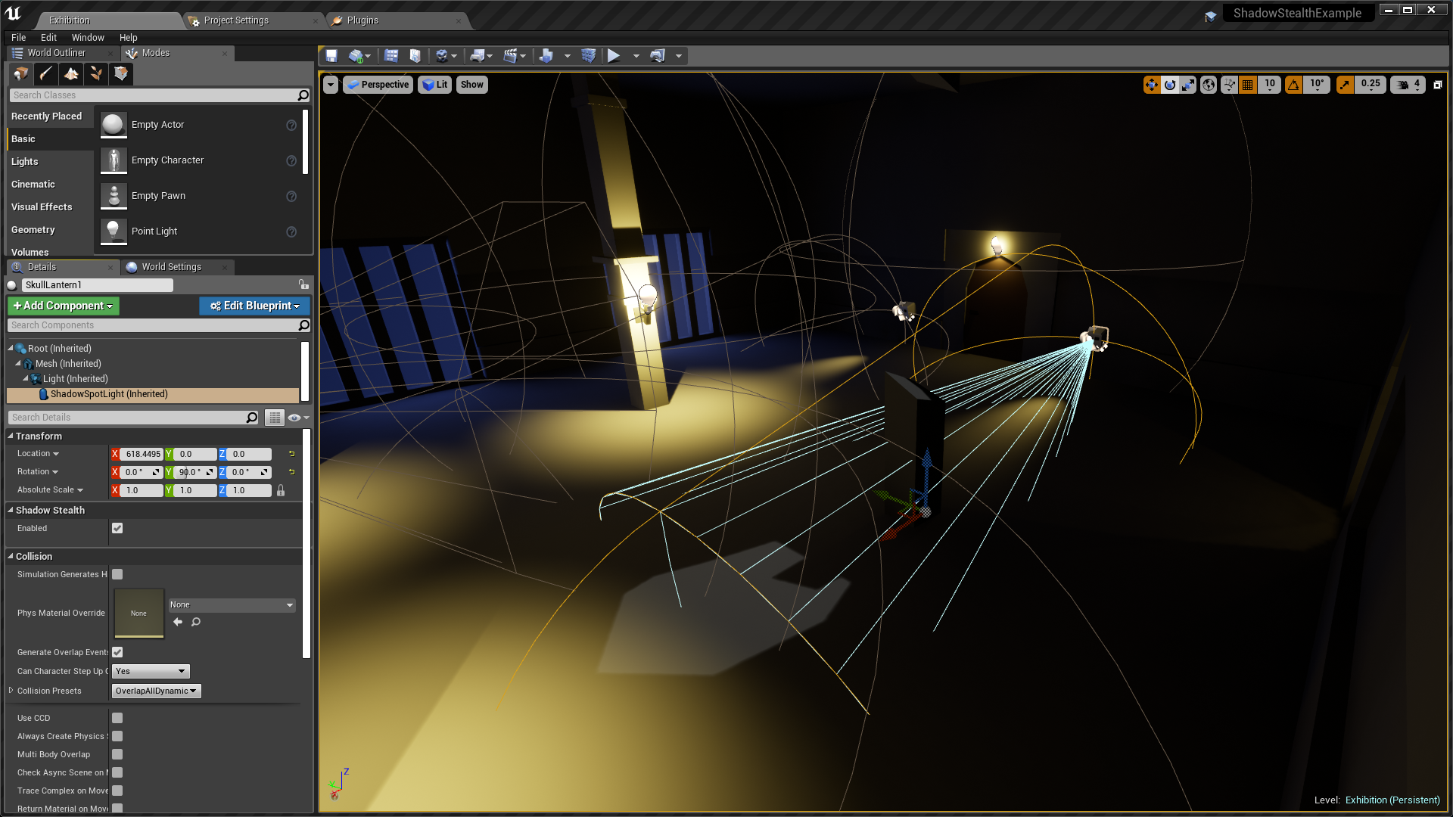Select the rotate transform gizmo tool
Screen dimensions: 1453x817
click(1170, 85)
